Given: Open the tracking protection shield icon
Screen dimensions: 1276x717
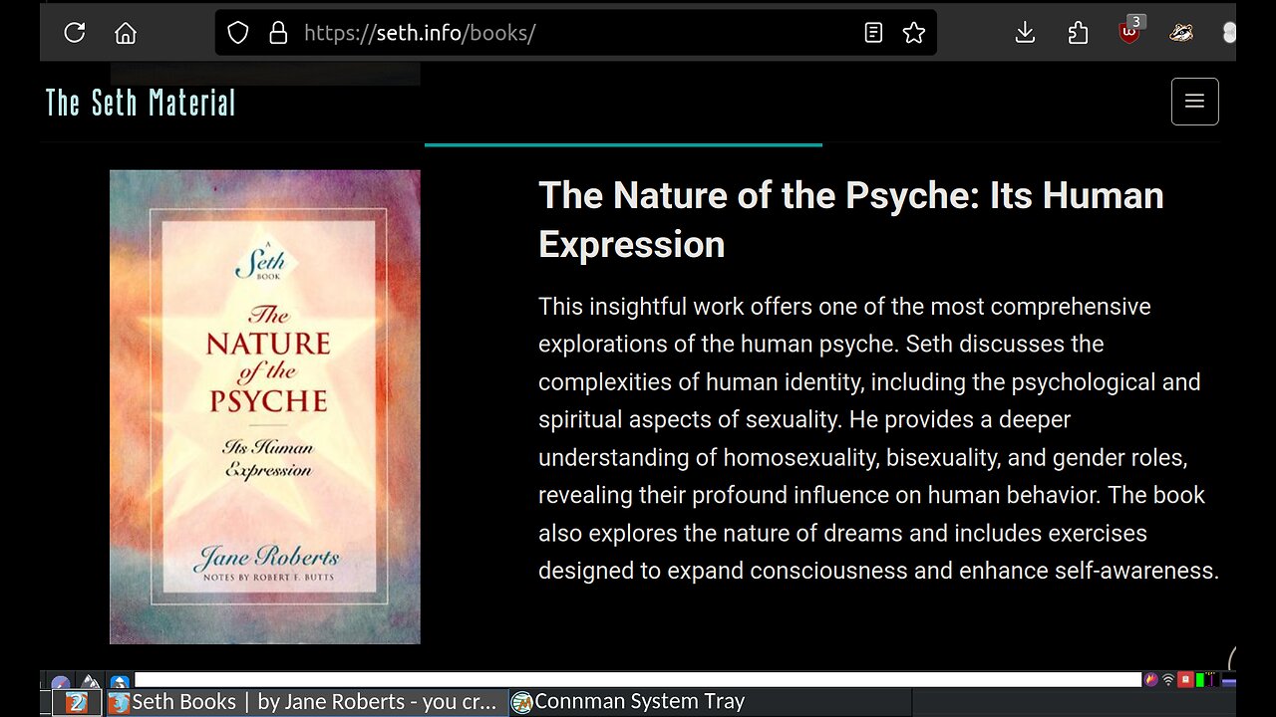Looking at the screenshot, I should pyautogui.click(x=237, y=33).
